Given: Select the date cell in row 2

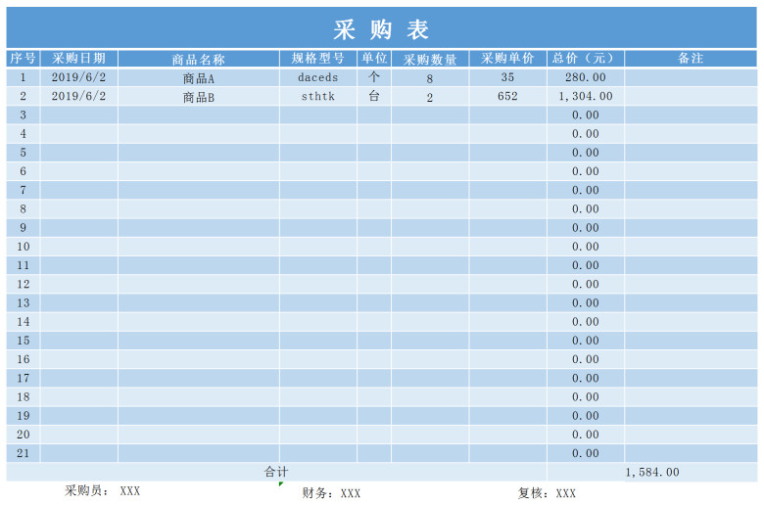Looking at the screenshot, I should (x=79, y=97).
